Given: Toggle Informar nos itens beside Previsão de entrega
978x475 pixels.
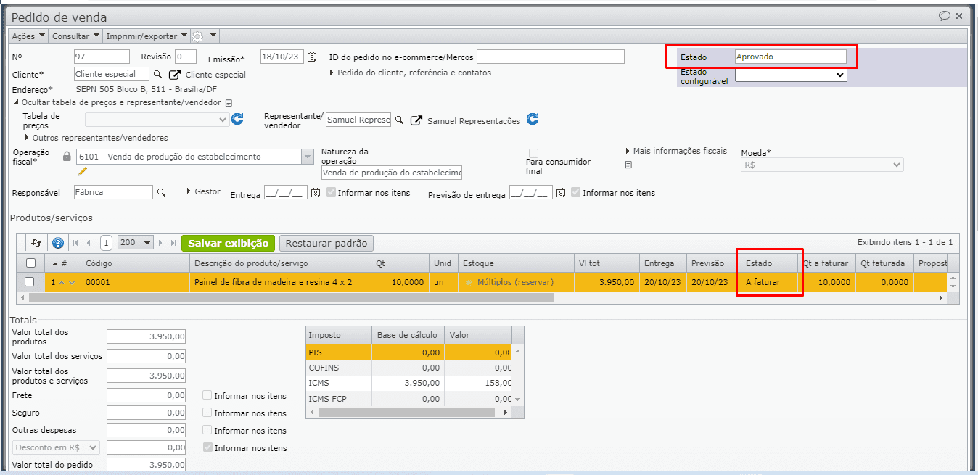Looking at the screenshot, I should click(x=575, y=192).
